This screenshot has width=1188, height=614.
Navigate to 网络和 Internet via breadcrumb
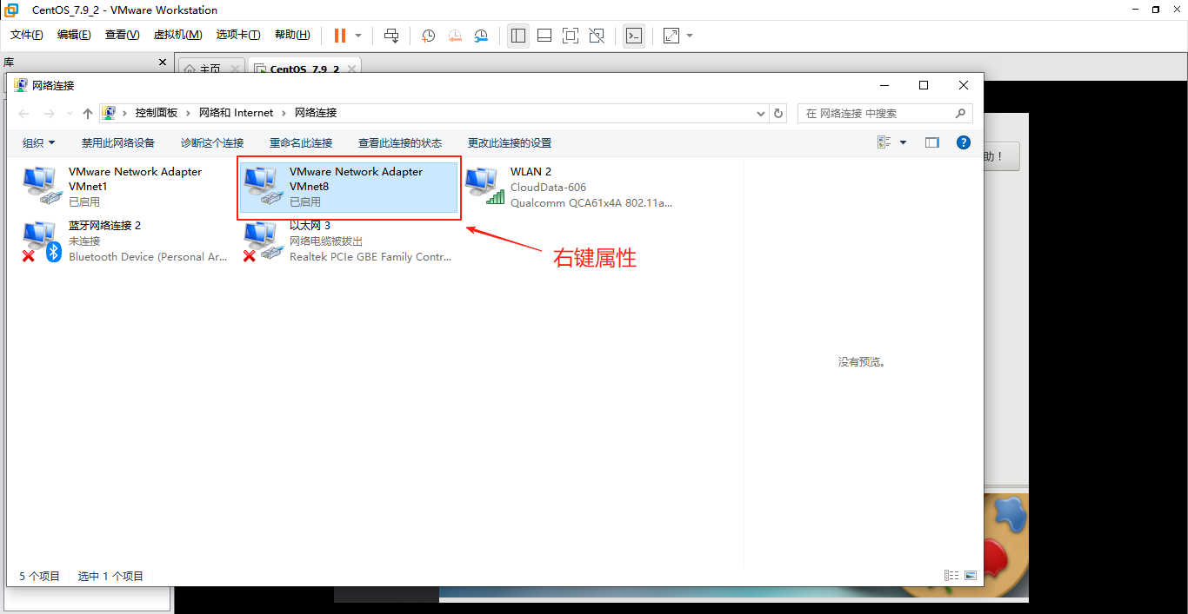(237, 113)
